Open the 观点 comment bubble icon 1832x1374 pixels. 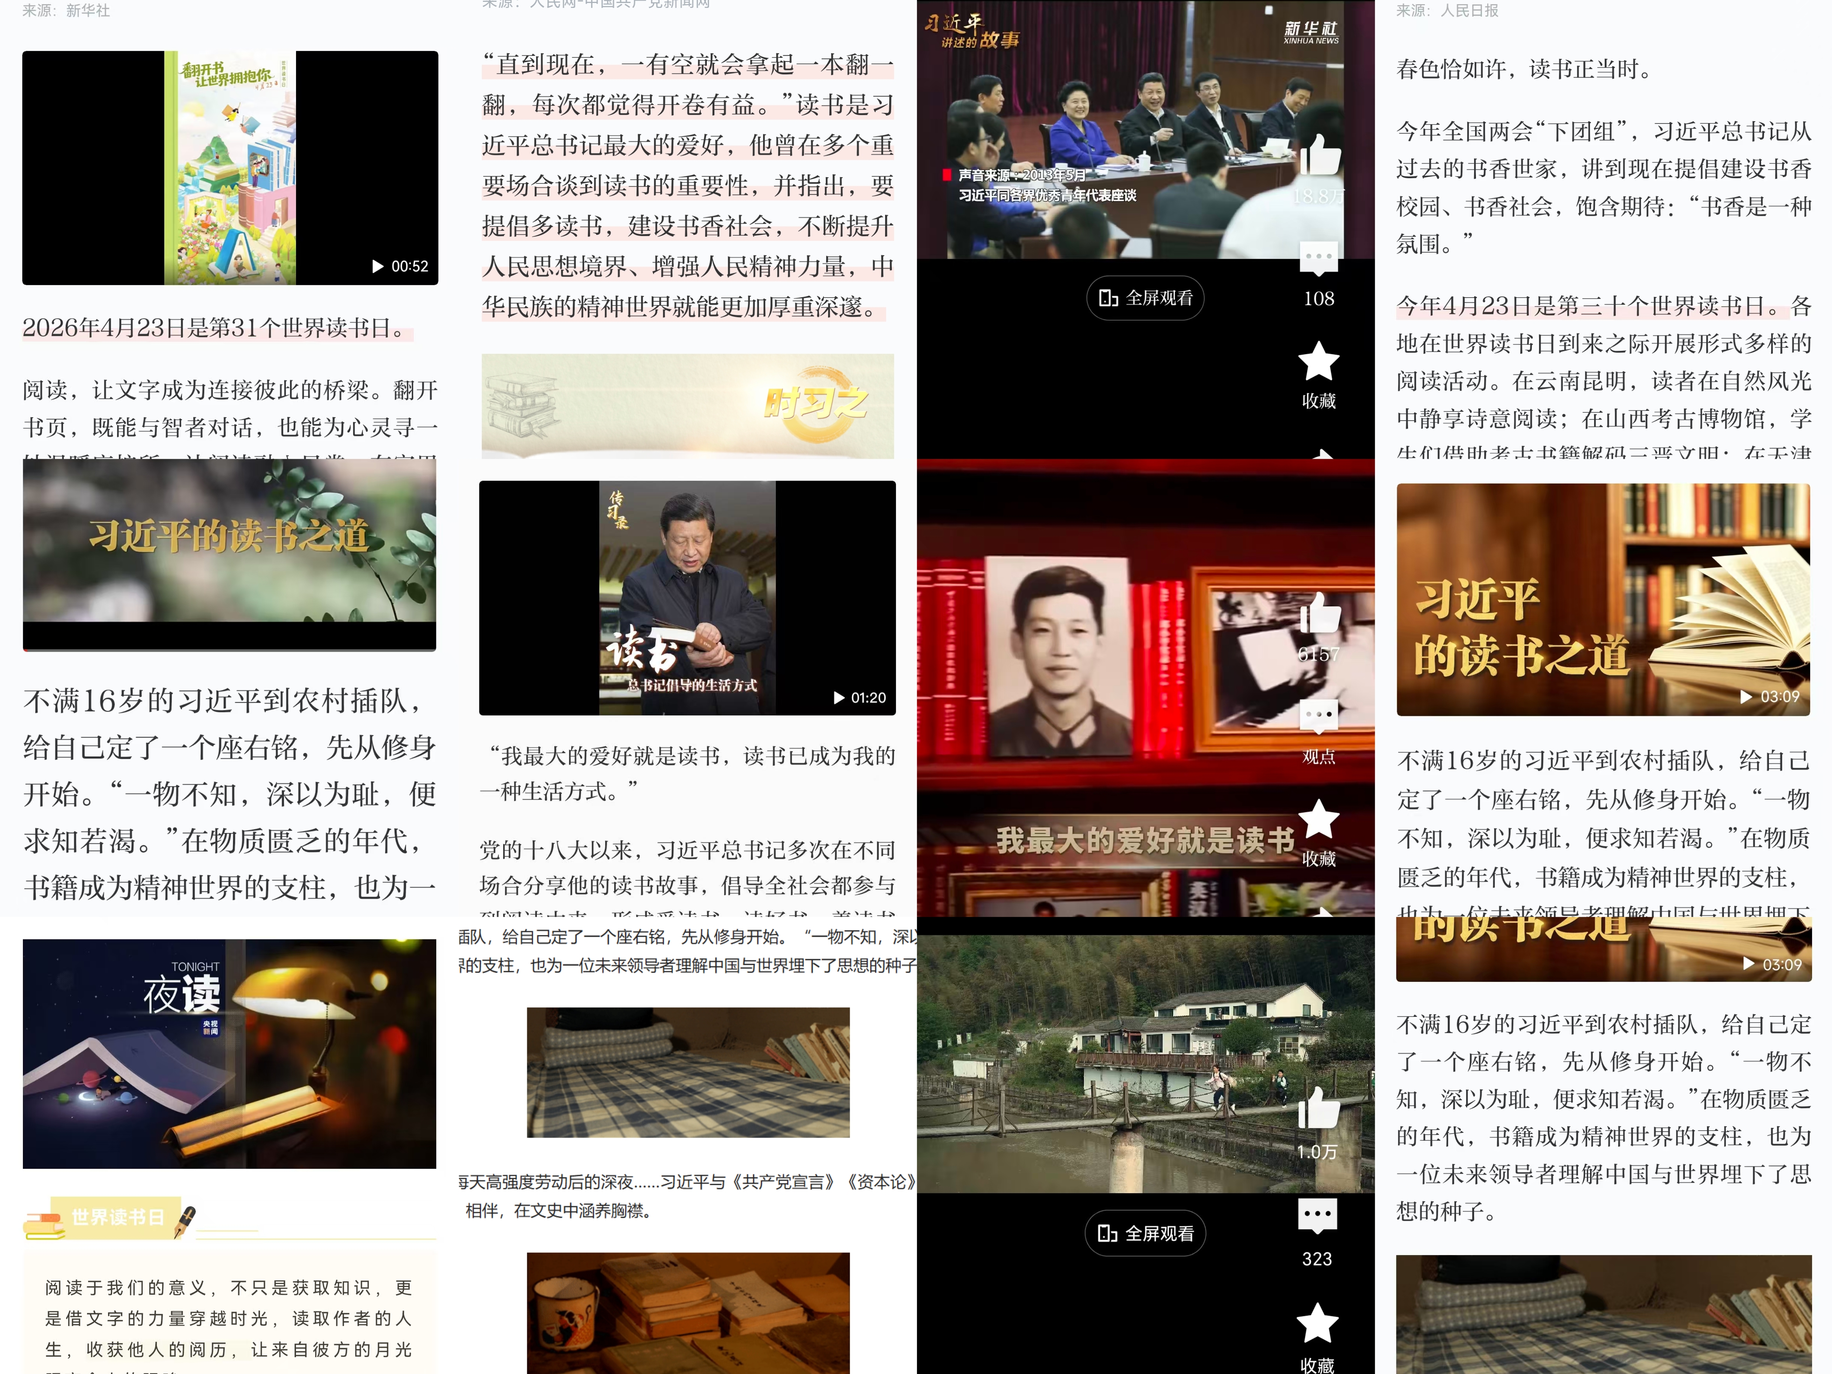(1318, 716)
